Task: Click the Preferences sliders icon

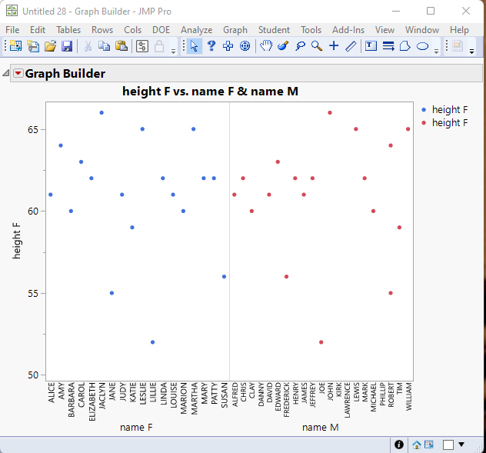Action: click(142, 46)
